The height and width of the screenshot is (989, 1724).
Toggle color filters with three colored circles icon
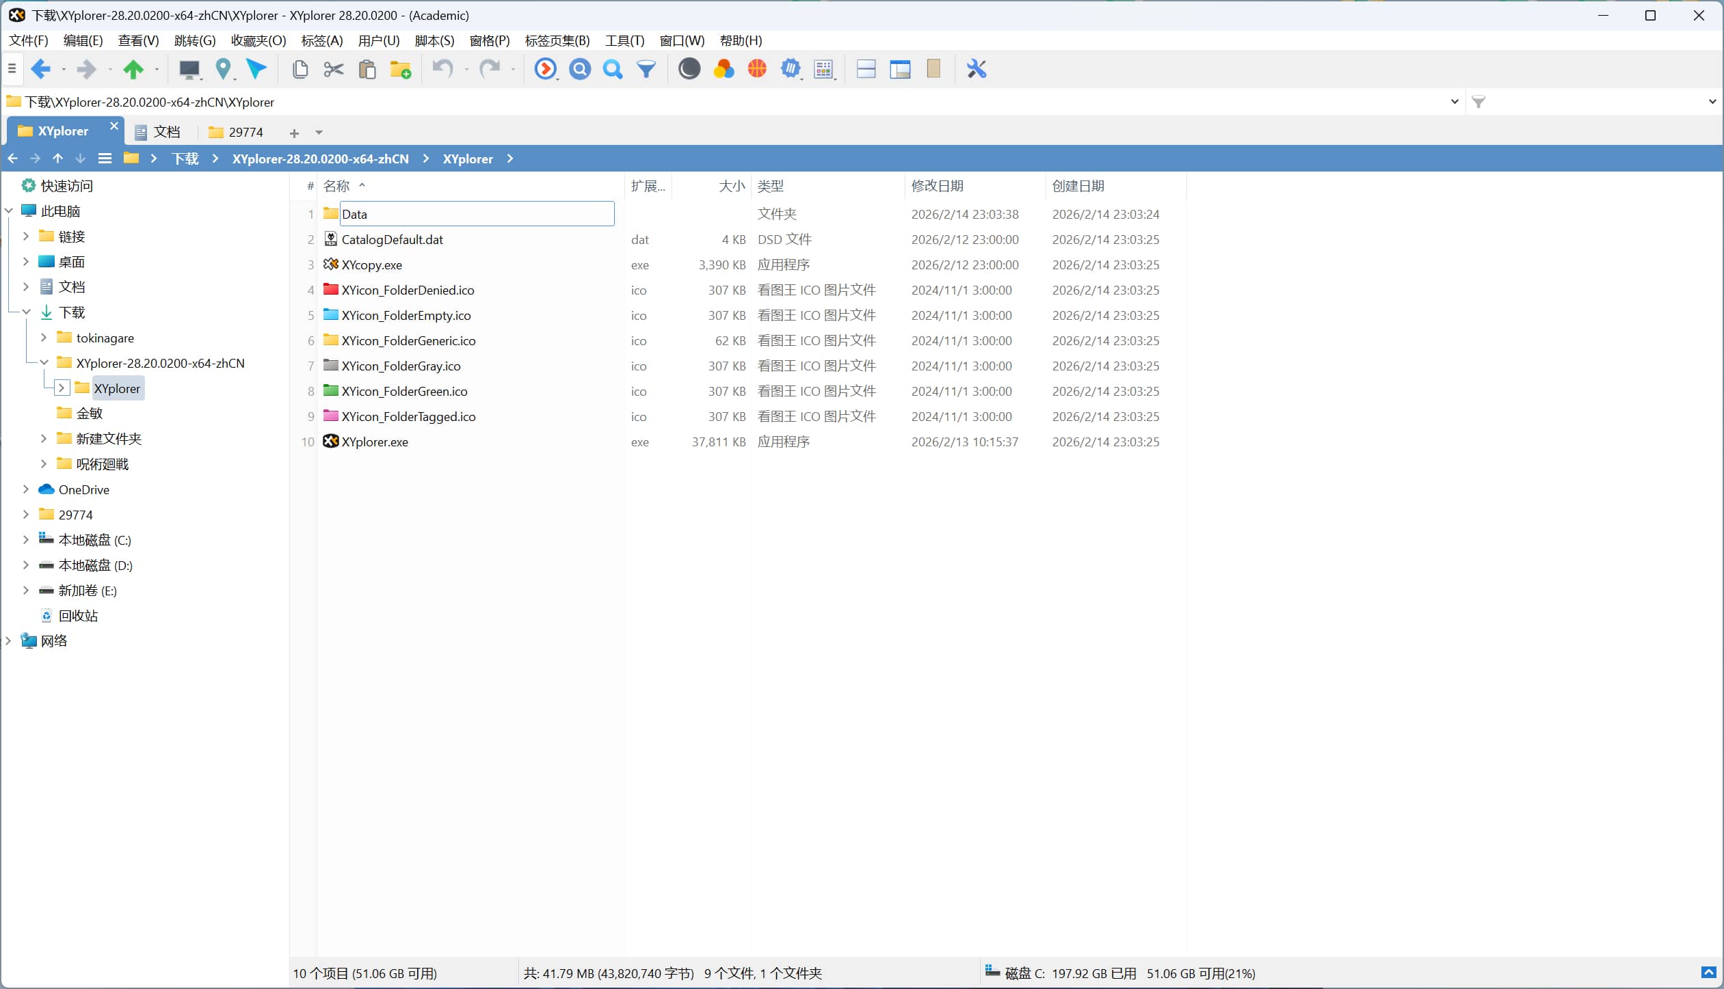click(724, 69)
